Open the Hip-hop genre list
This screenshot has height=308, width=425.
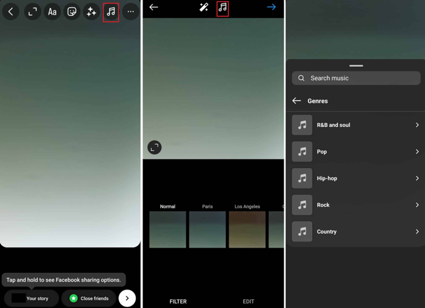(x=356, y=179)
